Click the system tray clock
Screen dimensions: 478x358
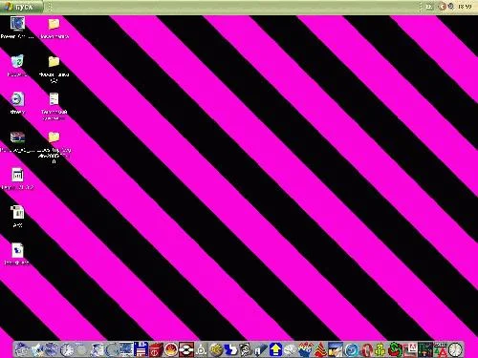click(465, 7)
